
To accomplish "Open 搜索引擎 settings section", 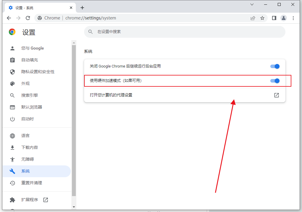I will 37,95.
